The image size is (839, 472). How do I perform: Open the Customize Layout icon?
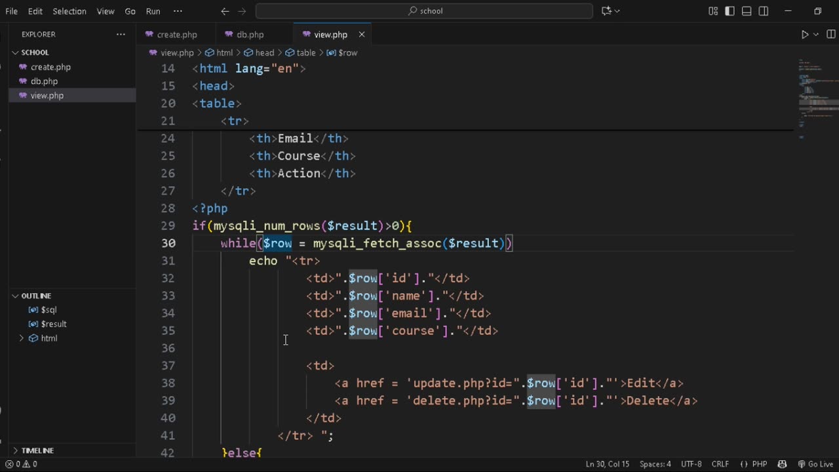713,11
